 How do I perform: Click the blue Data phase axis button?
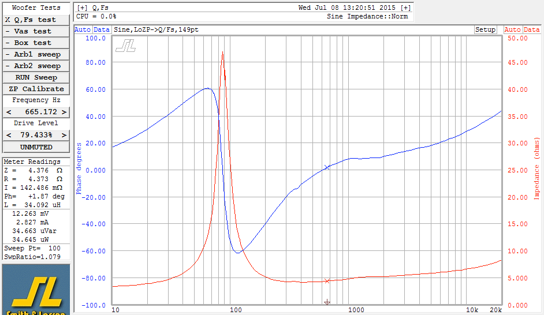101,30
